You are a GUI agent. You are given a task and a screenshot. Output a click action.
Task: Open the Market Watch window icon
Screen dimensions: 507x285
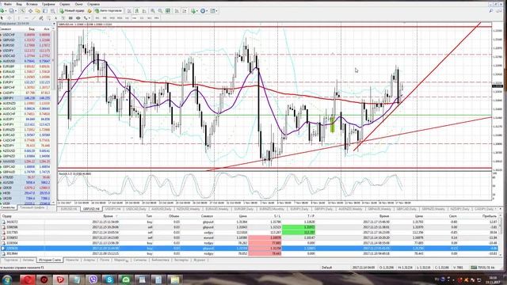tap(23, 10)
